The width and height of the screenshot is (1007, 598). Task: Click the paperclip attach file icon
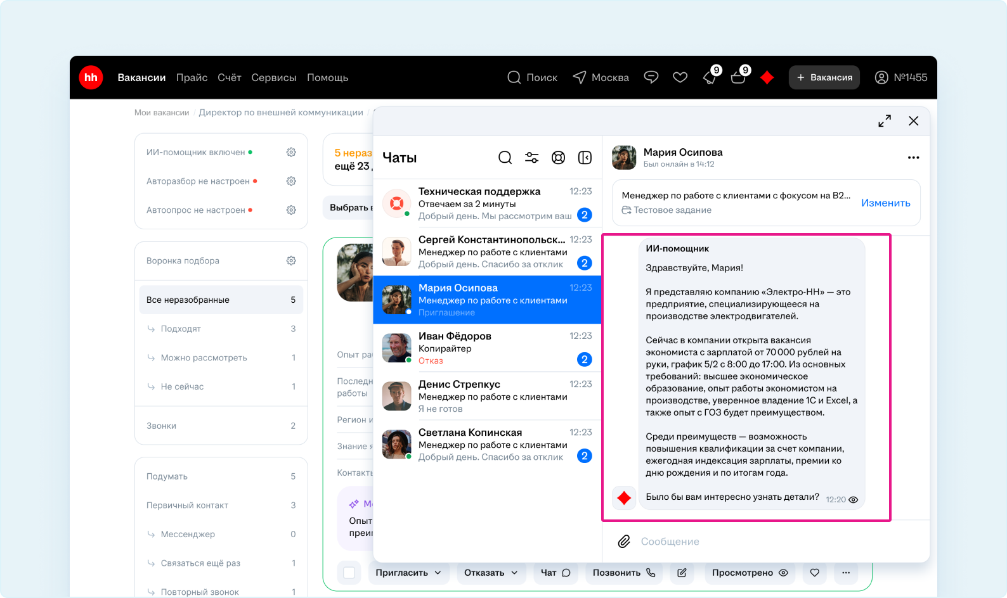point(624,541)
